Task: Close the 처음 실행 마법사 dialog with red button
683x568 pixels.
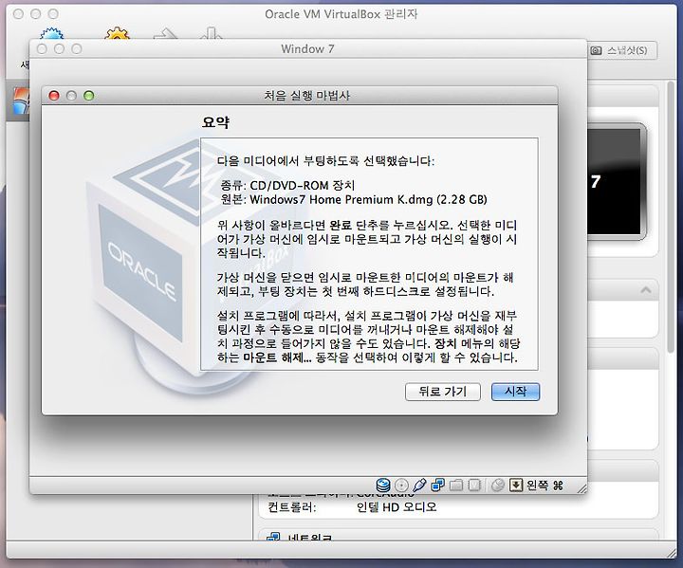Action: coord(54,96)
